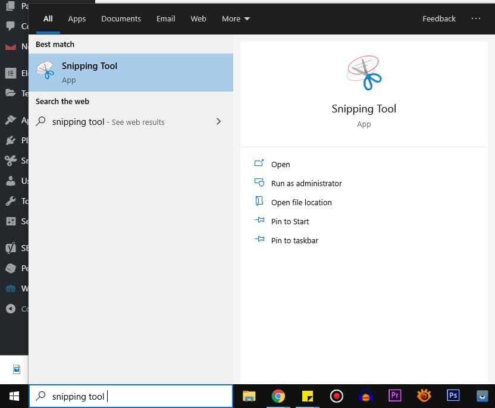This screenshot has width=495, height=408.
Task: Open the headphones app icon in taskbar
Action: [x=365, y=396]
